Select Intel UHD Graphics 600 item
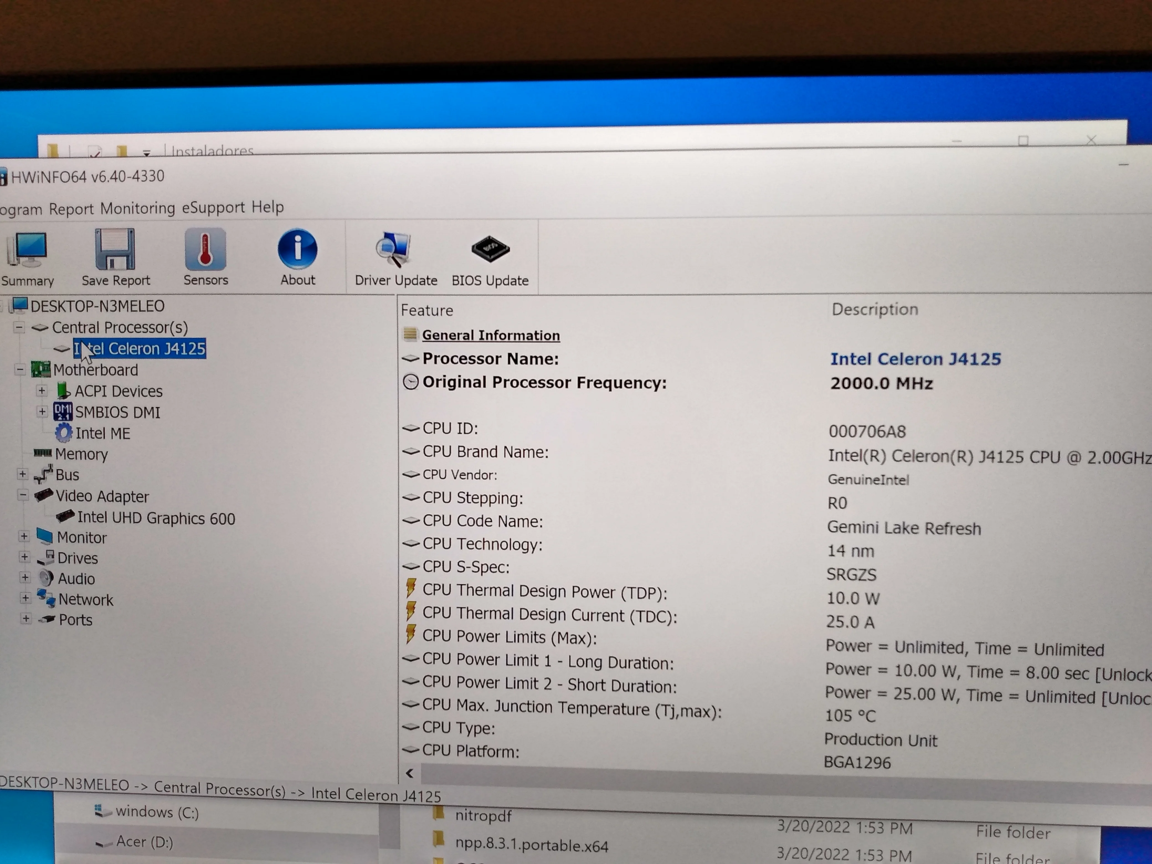 point(156,518)
